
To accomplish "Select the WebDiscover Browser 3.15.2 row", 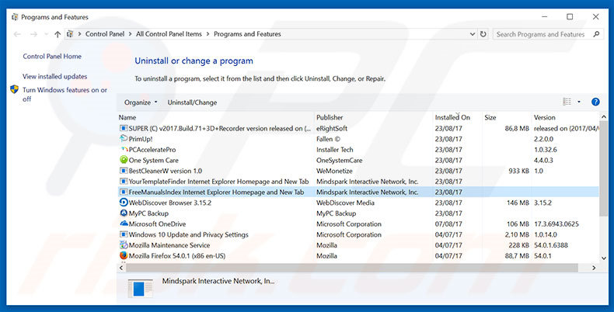I will [358, 203].
